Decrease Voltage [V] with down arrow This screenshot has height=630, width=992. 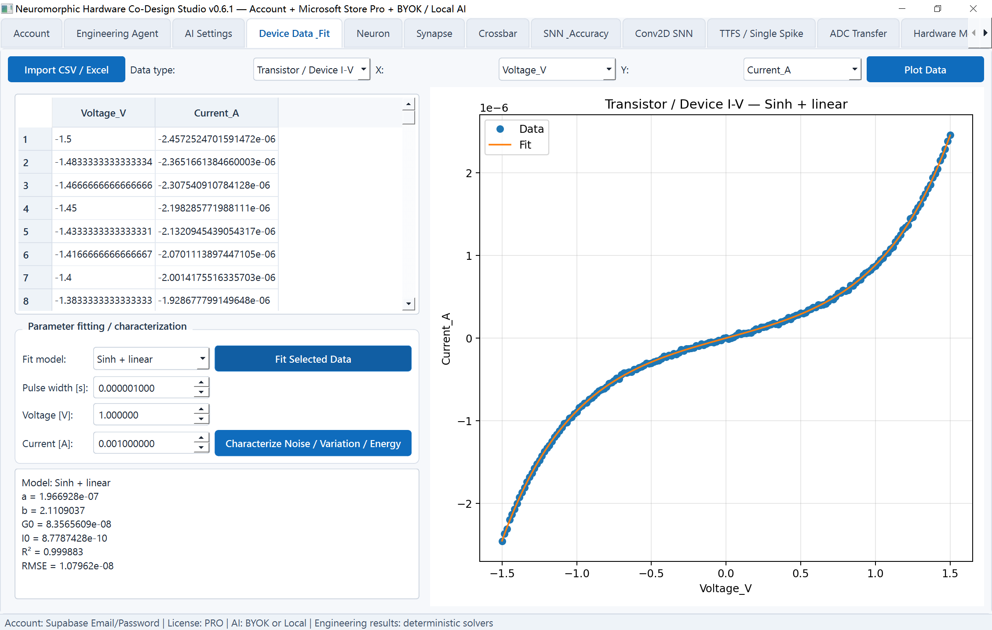click(201, 419)
